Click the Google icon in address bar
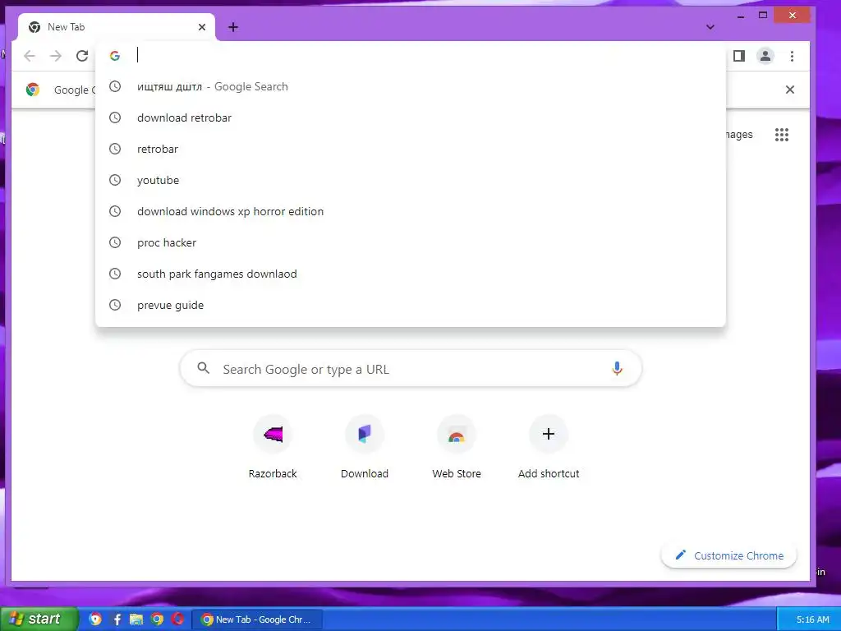The width and height of the screenshot is (841, 631). (x=115, y=56)
